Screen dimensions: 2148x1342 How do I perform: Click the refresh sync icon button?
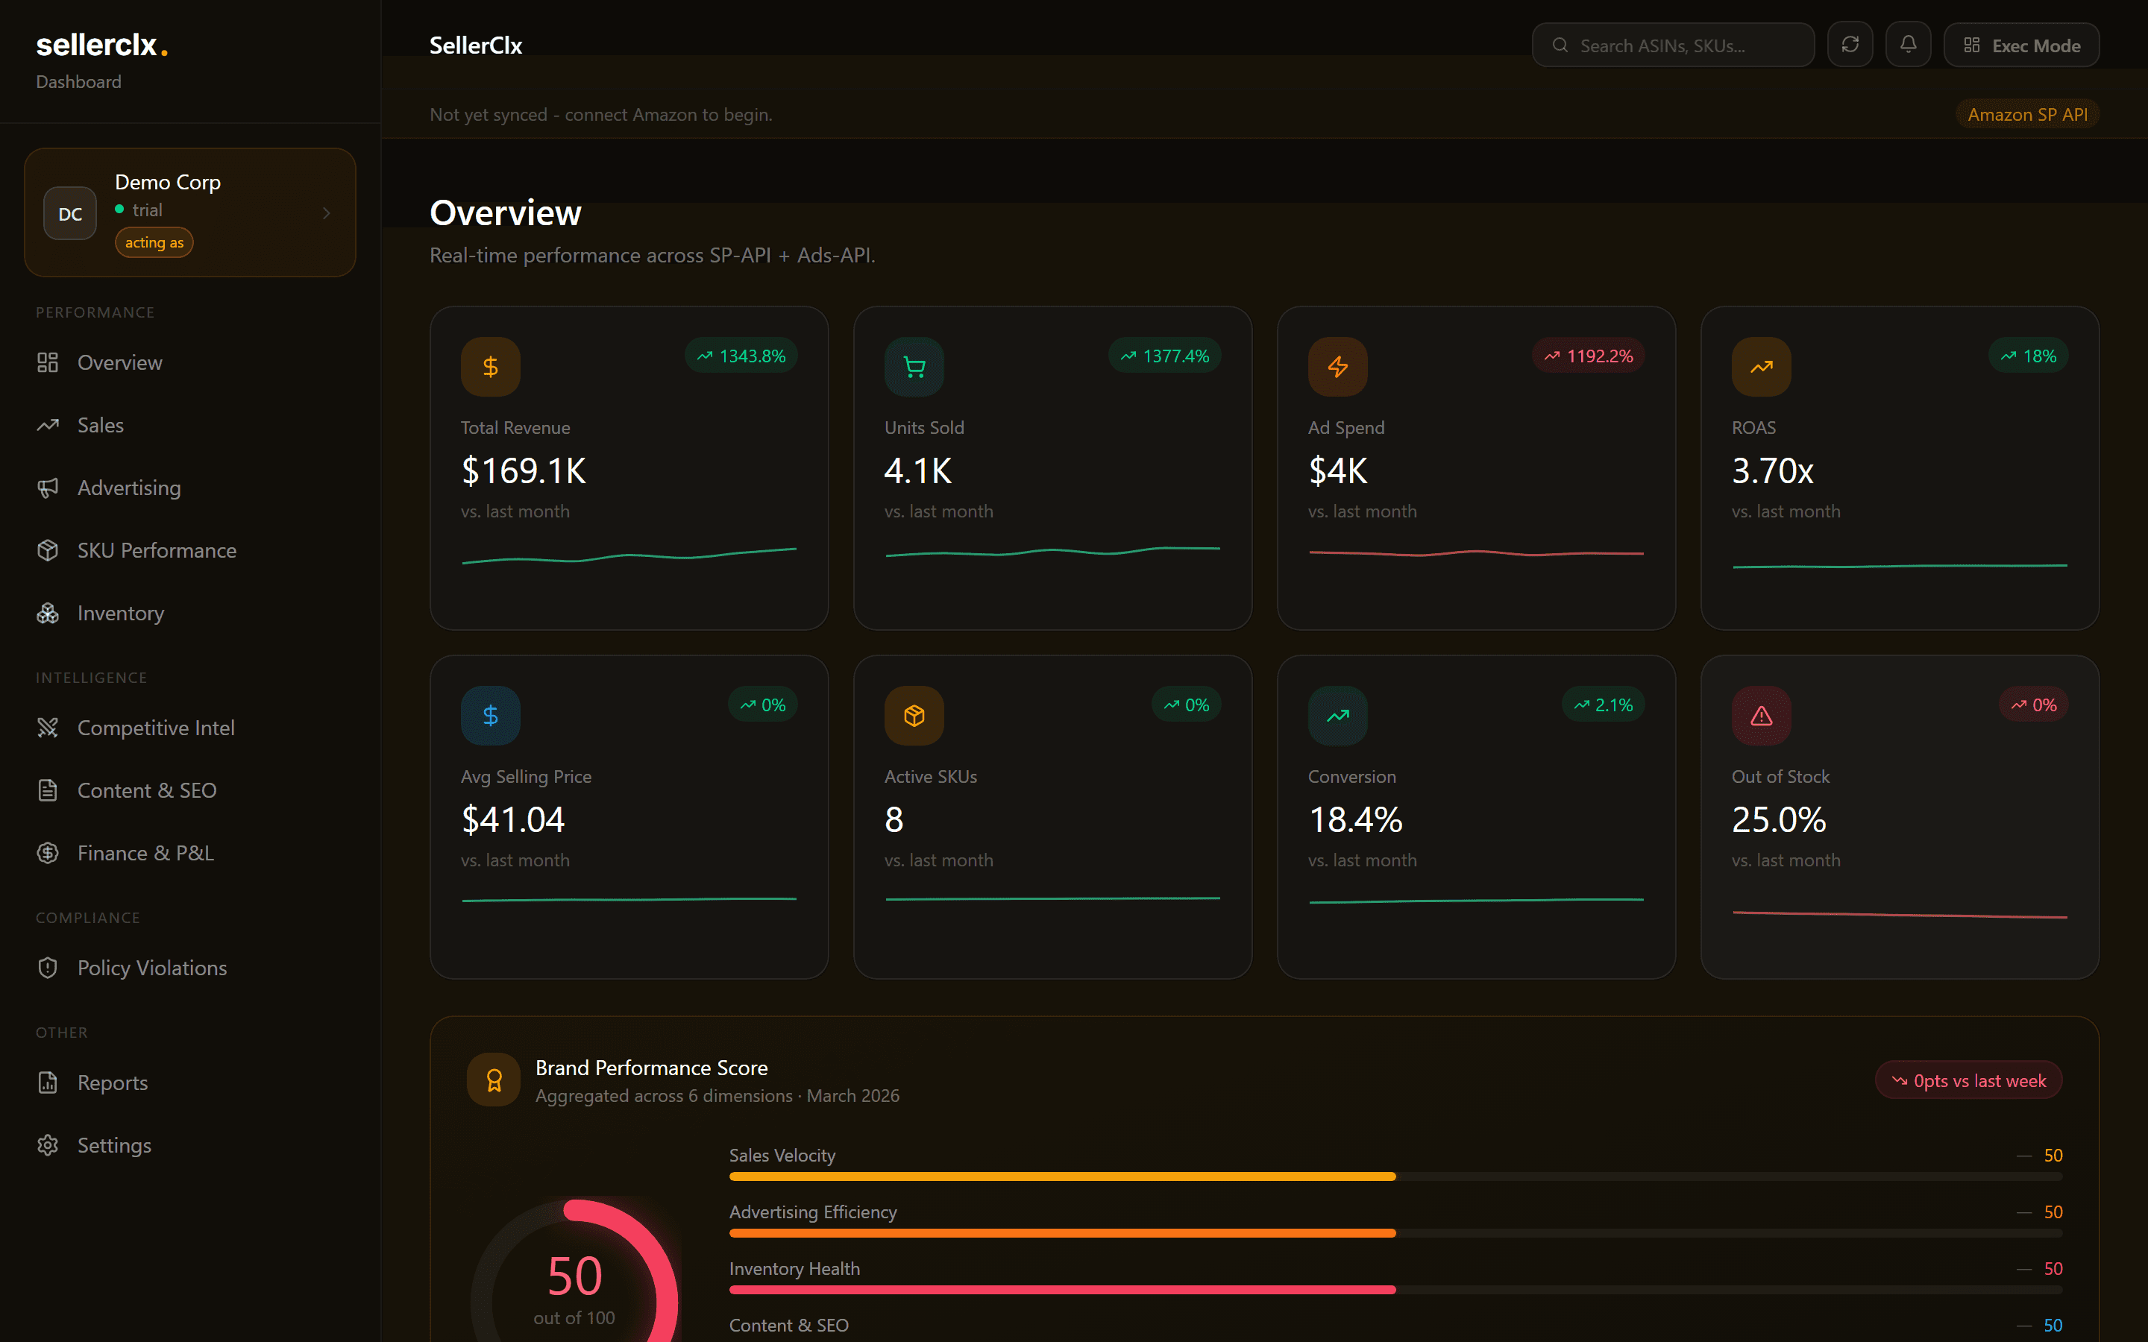click(1850, 45)
